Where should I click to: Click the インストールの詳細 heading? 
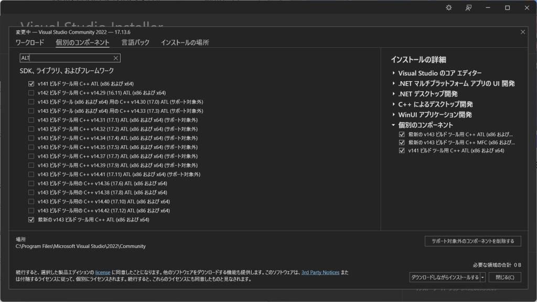[x=418, y=60]
